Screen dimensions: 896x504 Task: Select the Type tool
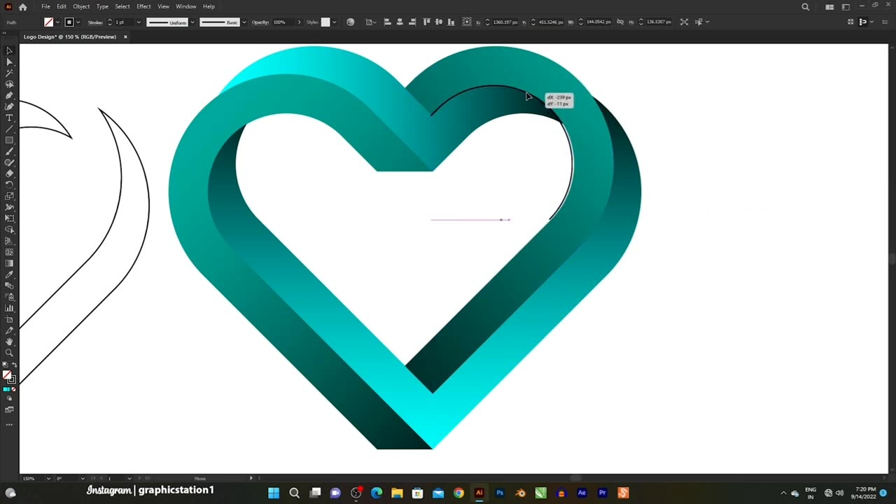click(9, 118)
